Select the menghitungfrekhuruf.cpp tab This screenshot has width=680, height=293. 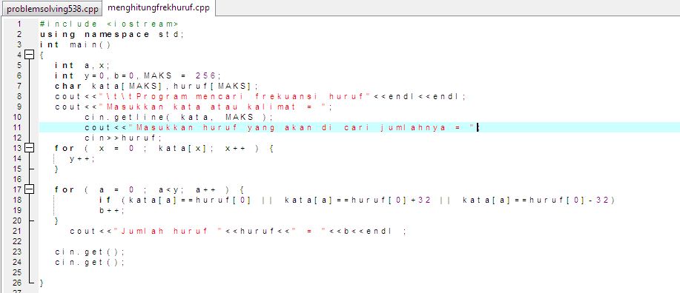click(159, 8)
